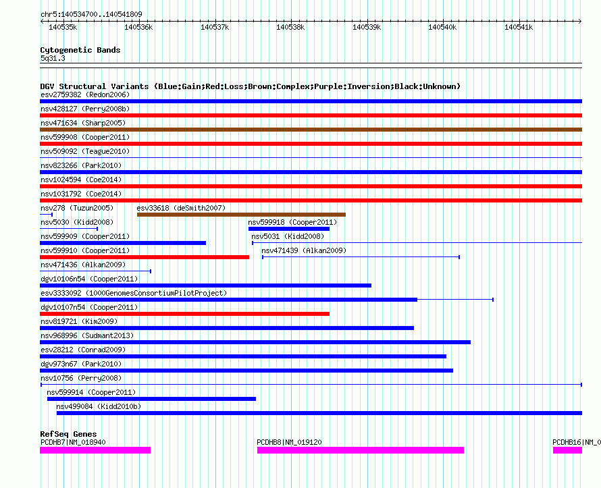This screenshot has width=601, height=488.
Task: Open the nsv599909 (Cooper2011) label
Action: pos(85,236)
